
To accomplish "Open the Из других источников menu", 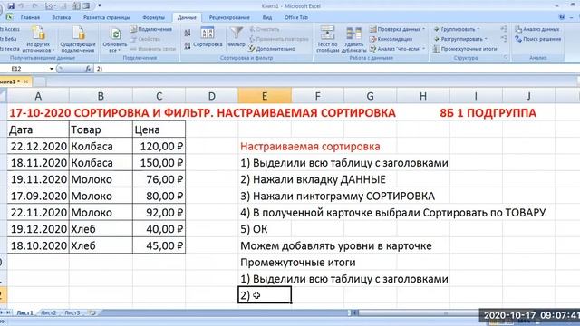I will click(x=38, y=39).
